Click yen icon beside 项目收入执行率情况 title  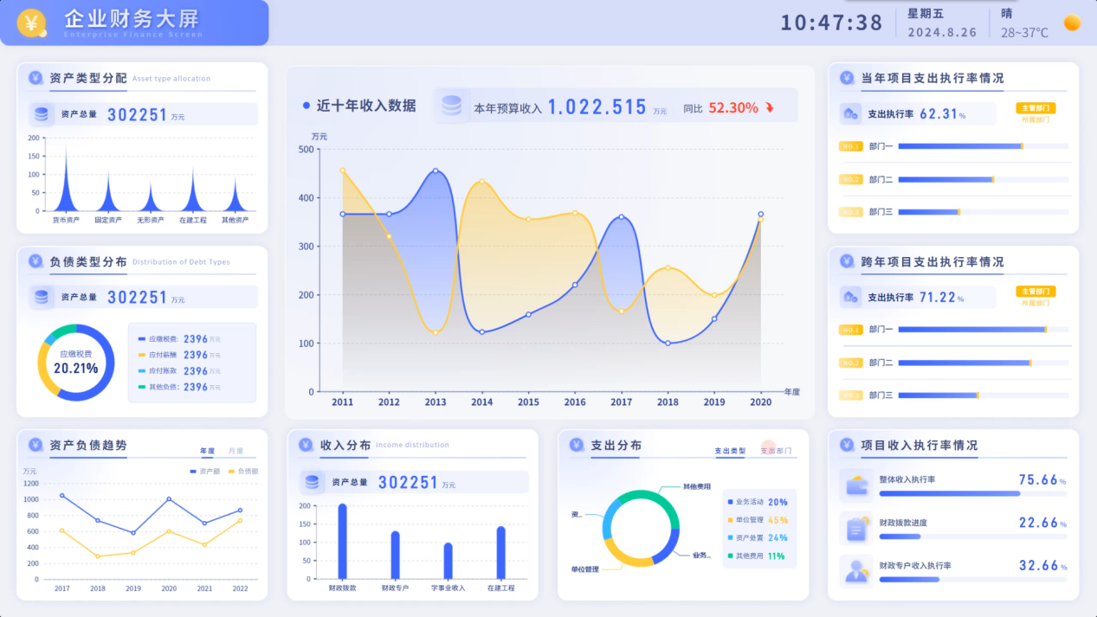click(847, 445)
